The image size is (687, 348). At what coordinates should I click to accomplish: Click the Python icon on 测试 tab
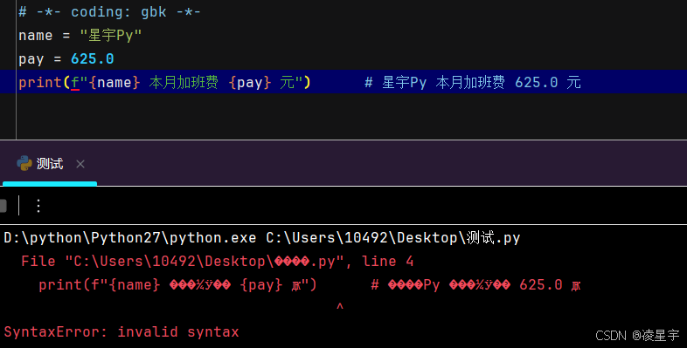24,163
